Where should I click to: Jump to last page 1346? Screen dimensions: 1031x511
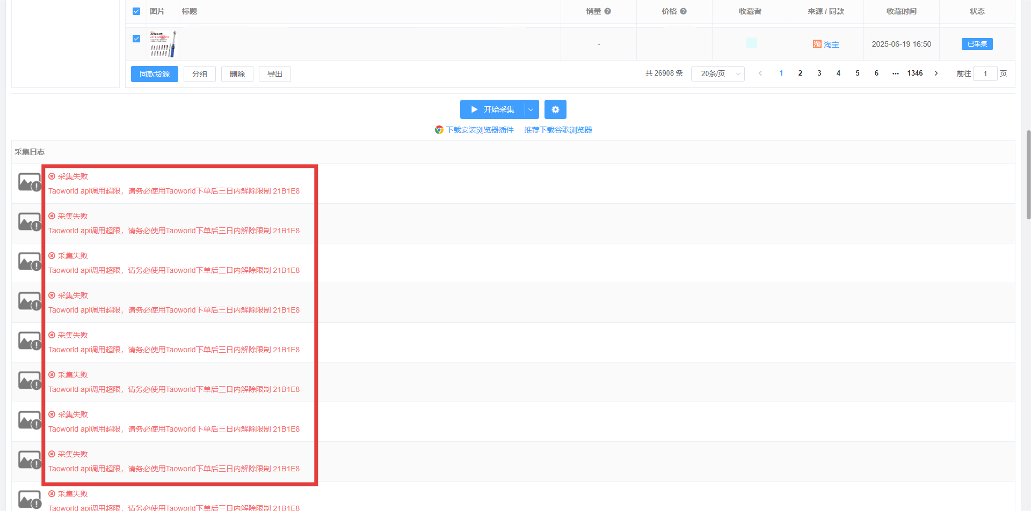(x=915, y=73)
